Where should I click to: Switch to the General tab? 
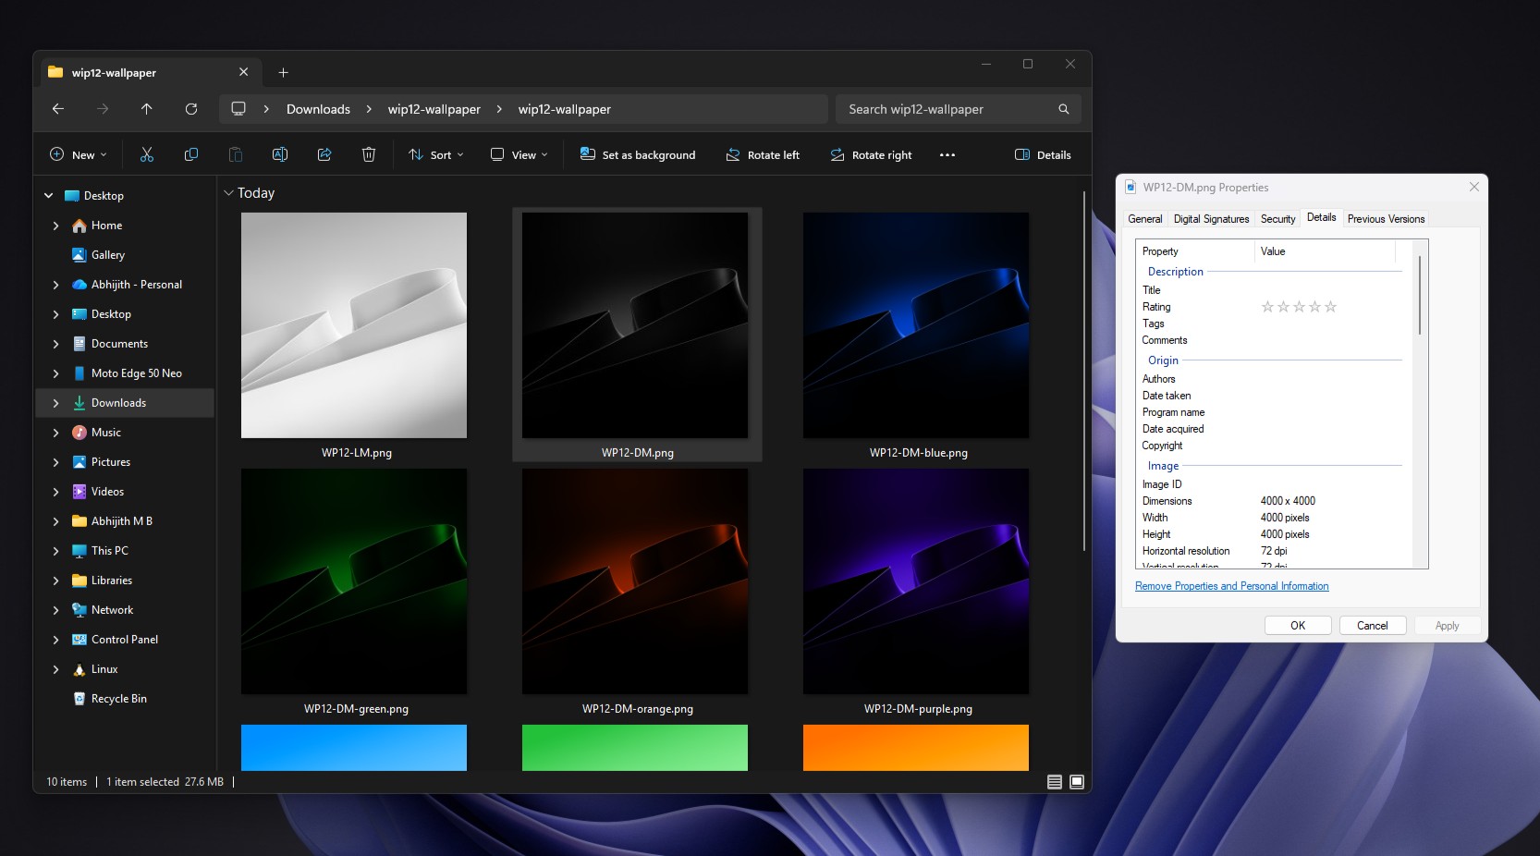coord(1145,219)
